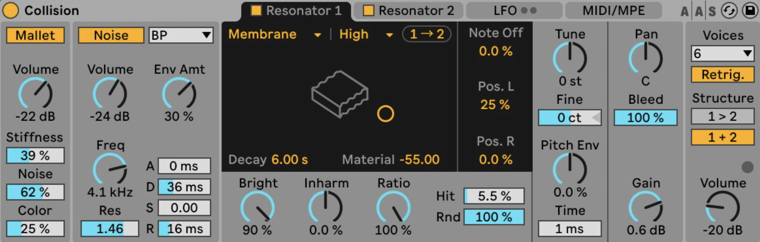Image resolution: width=760 pixels, height=242 pixels.
Task: Click the hot-swap preset icon
Action: 729,11
